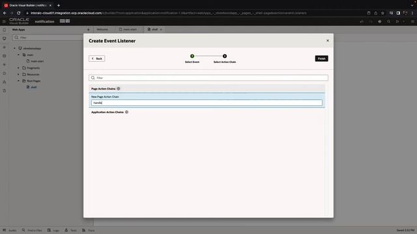
Task: Open the Git icon at bottom of left rail
Action: coord(5,91)
